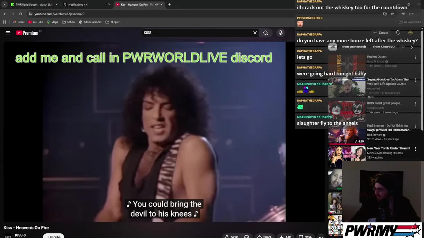Open Chrome apps grid shortcut
This screenshot has height=238, width=424.
(x=4, y=22)
